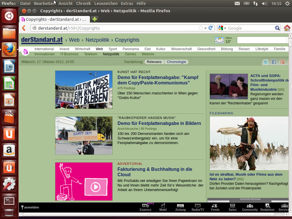Image resolution: width=292 pixels, height=219 pixels.
Task: Share the page on Twitter
Action: pos(266,62)
